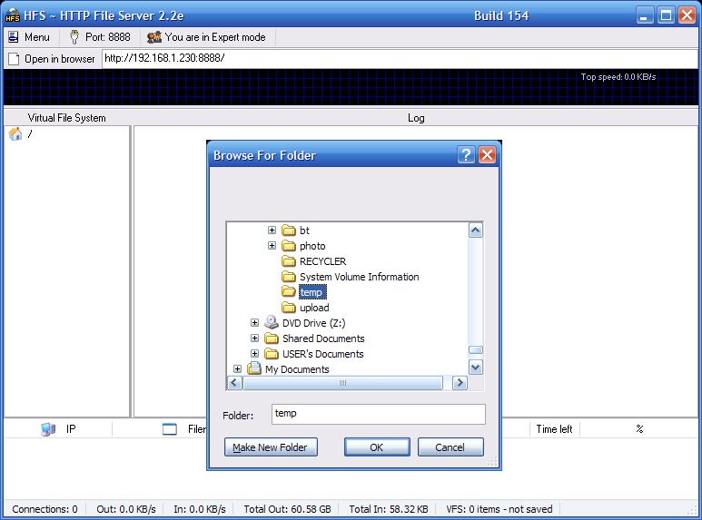Expand the photo folder tree node
This screenshot has height=520, width=702.
tap(272, 246)
